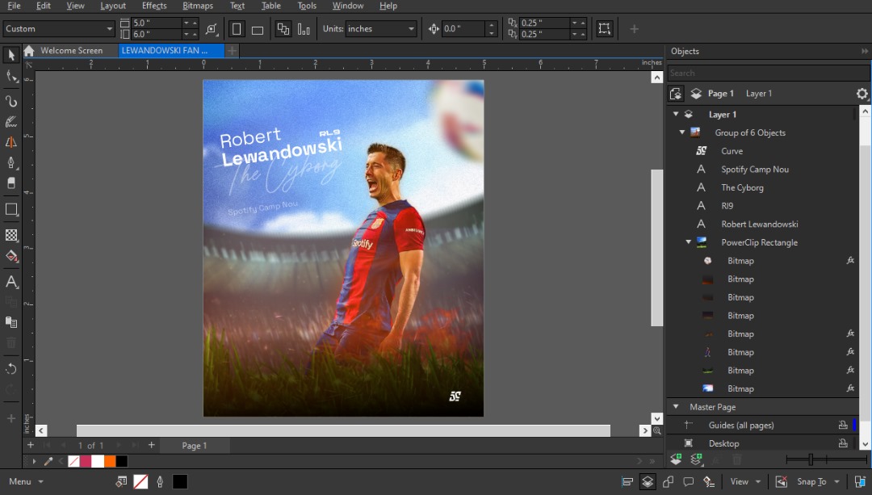The width and height of the screenshot is (872, 495).
Task: Open the Layout menu
Action: [113, 6]
